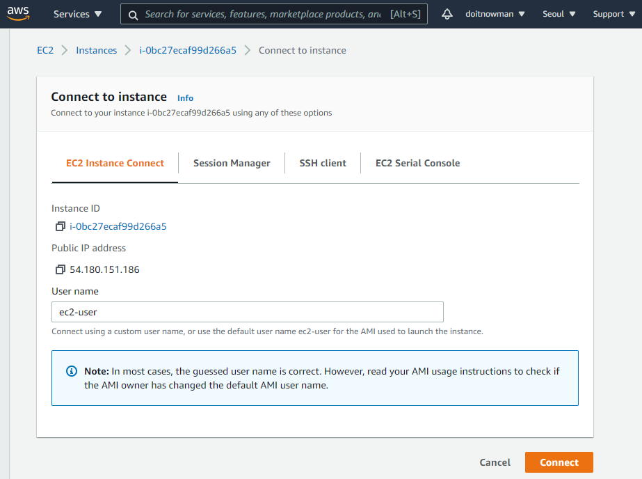Select the EC2 Instance Connect tab
The width and height of the screenshot is (642, 479).
[x=115, y=163]
